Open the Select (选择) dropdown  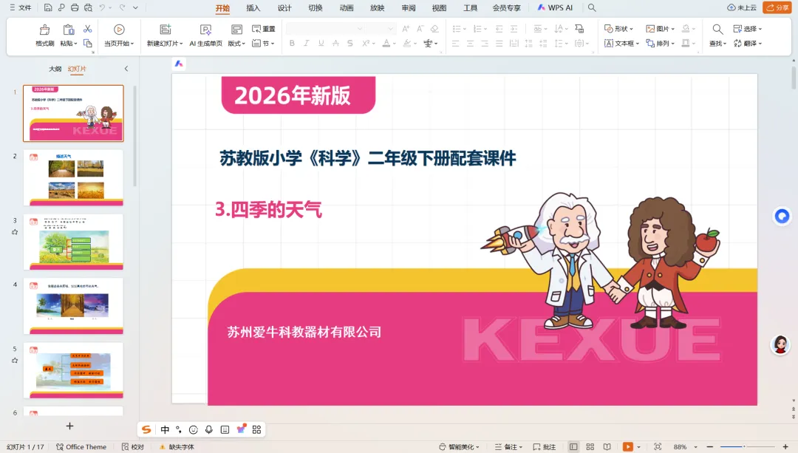pyautogui.click(x=748, y=29)
